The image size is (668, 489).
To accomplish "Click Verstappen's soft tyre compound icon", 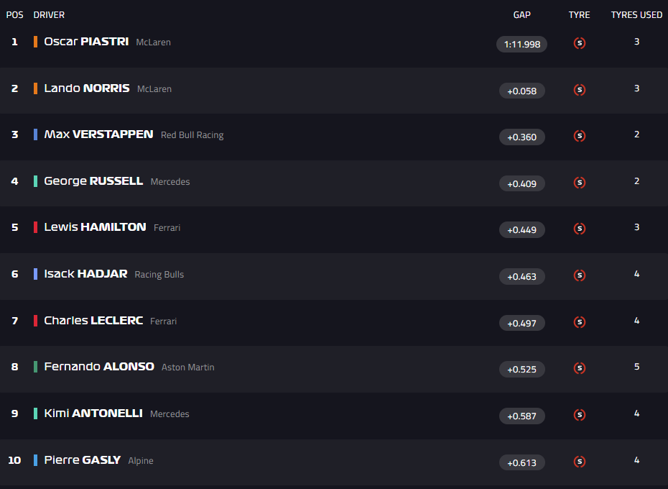I will (x=580, y=136).
